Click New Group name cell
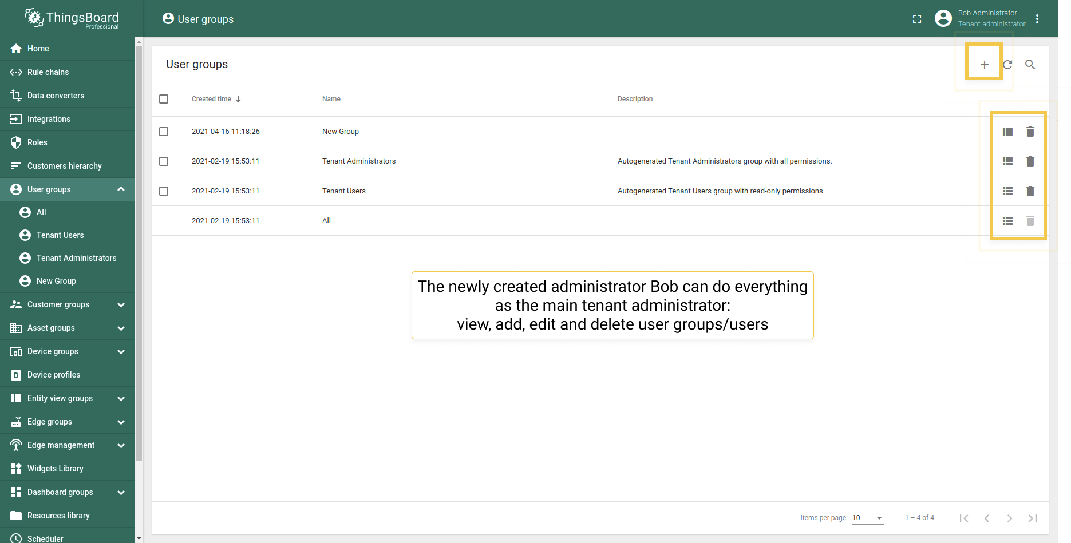This screenshot has height=543, width=1071. (x=341, y=132)
